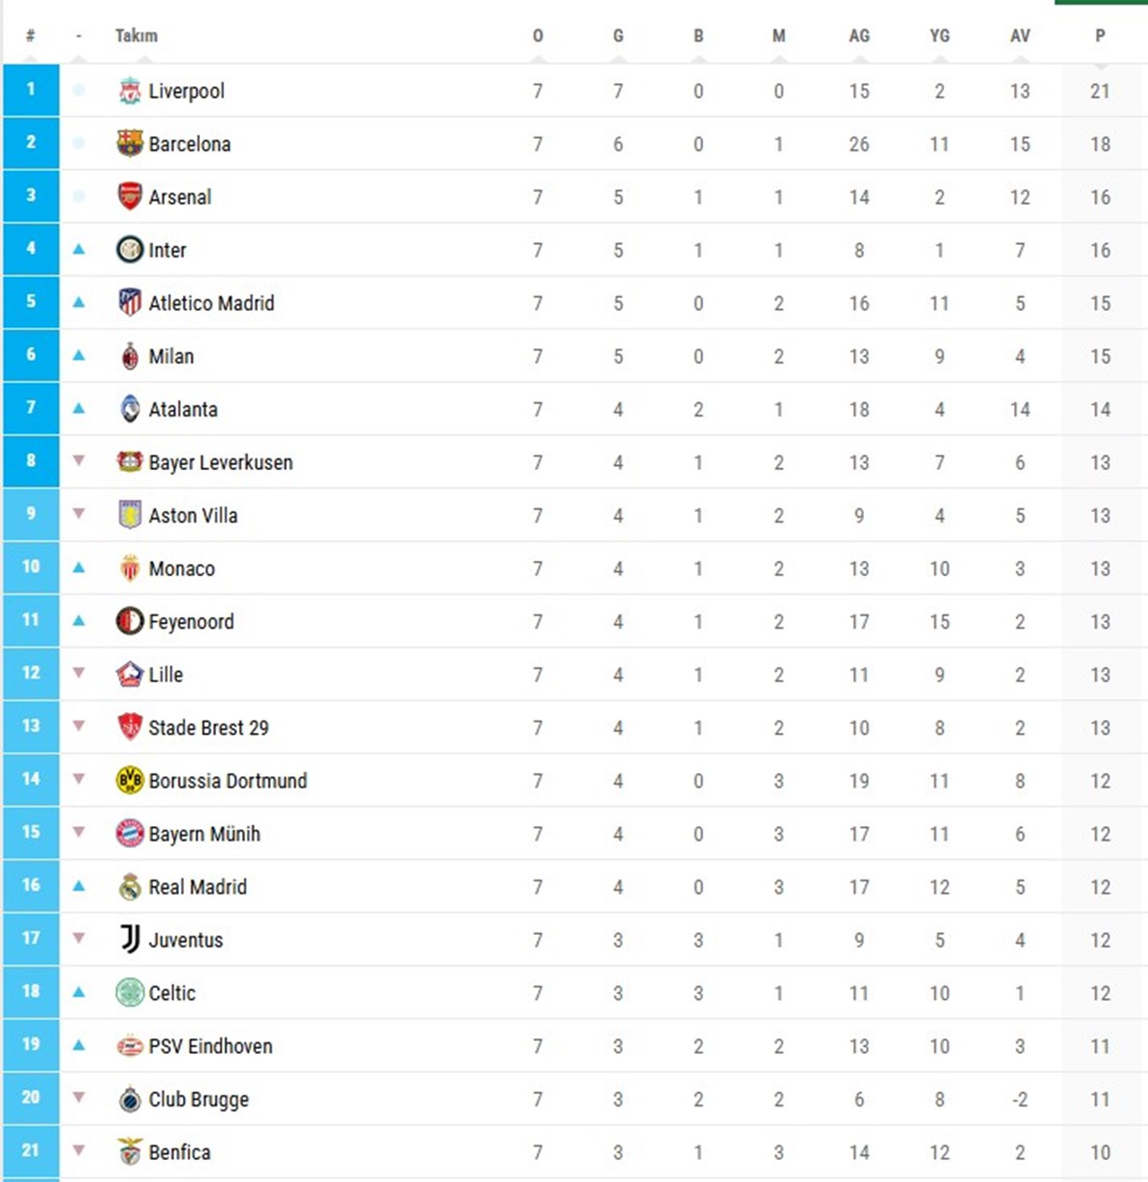The height and width of the screenshot is (1182, 1148).
Task: Sort table by the P points column
Action: [x=1100, y=35]
